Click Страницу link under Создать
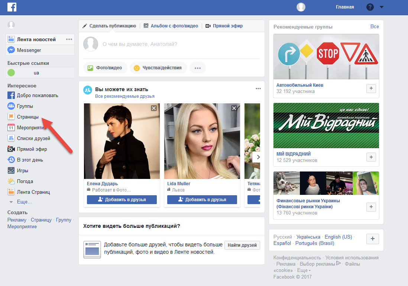This screenshot has height=286, width=408. point(41,220)
